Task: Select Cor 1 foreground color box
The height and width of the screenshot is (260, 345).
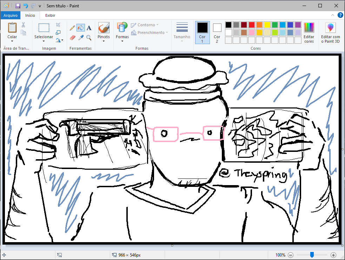Action: [202, 32]
